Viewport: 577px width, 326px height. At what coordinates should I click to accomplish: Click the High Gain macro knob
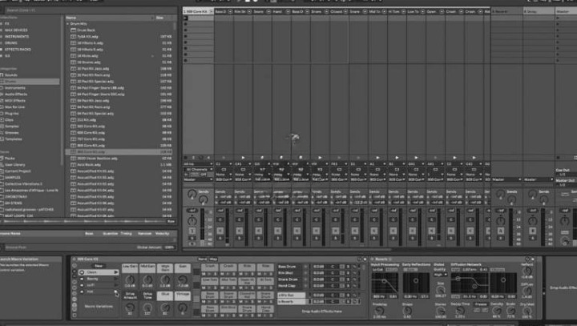(165, 280)
